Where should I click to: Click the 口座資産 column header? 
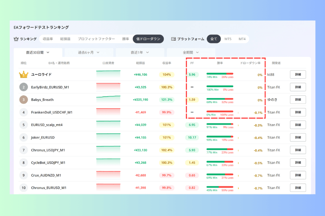(x=108, y=63)
